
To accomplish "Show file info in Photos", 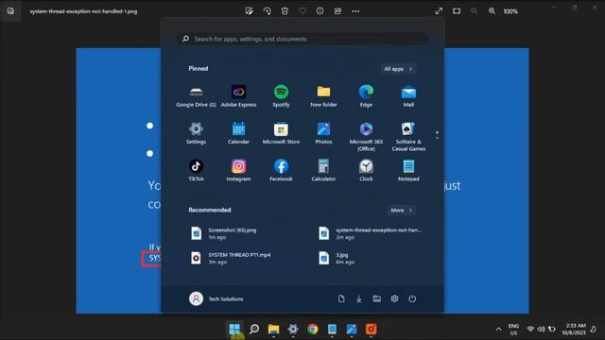I will pos(320,11).
